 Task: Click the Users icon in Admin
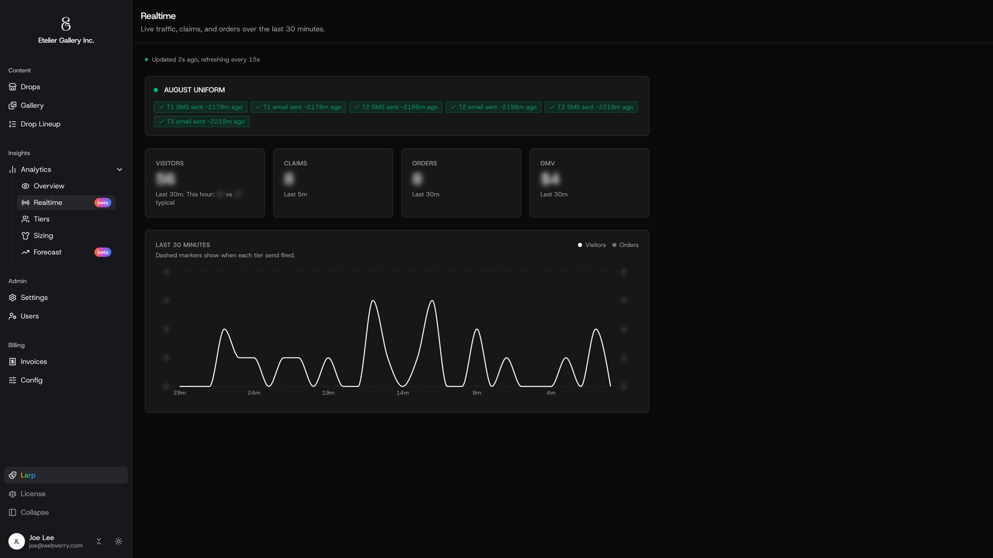click(x=12, y=316)
